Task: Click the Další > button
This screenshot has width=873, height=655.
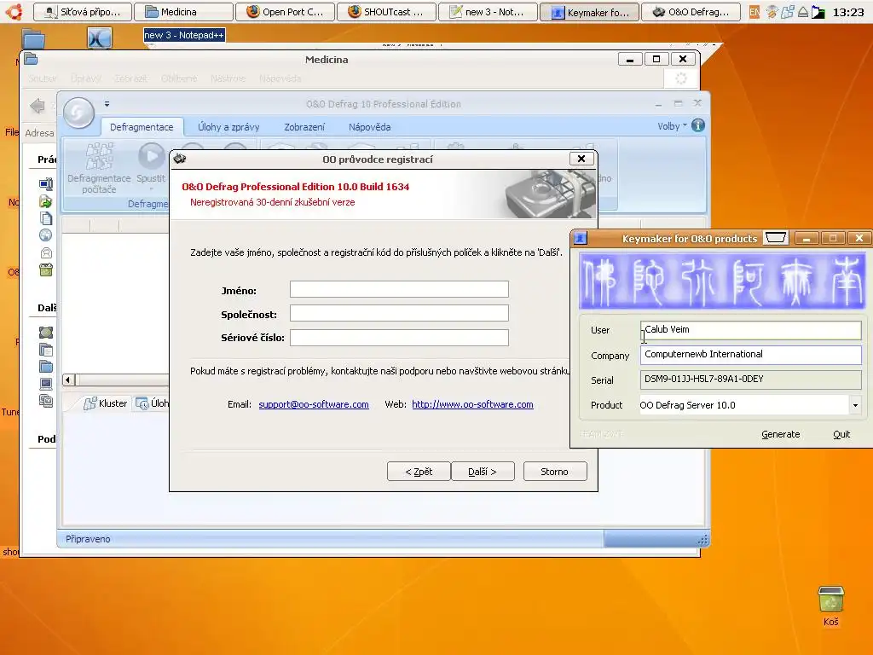Action: [x=483, y=471]
